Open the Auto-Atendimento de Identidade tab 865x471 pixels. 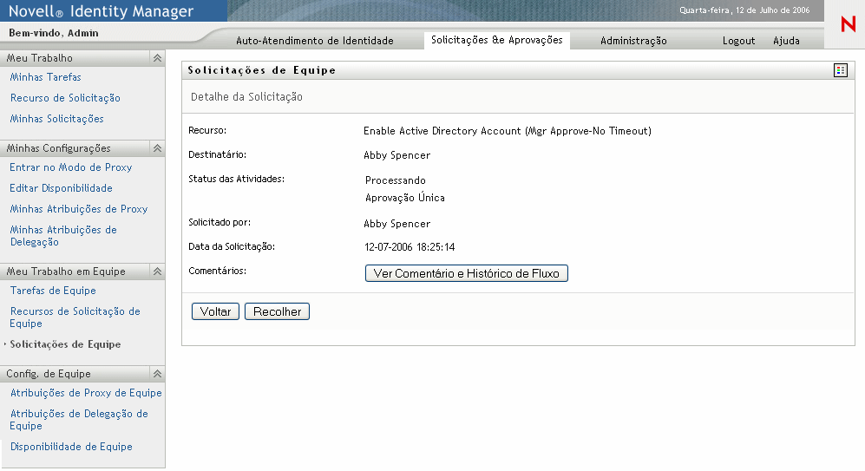(x=314, y=41)
